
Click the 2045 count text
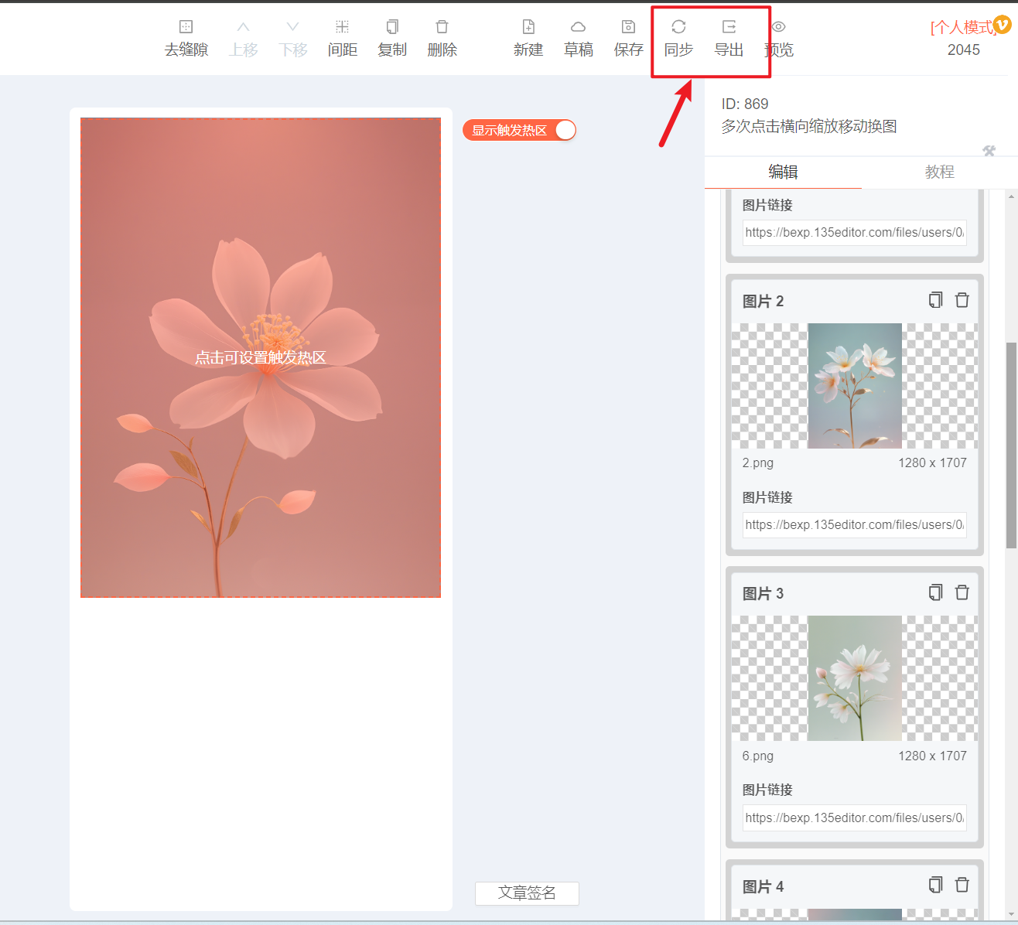click(x=964, y=49)
